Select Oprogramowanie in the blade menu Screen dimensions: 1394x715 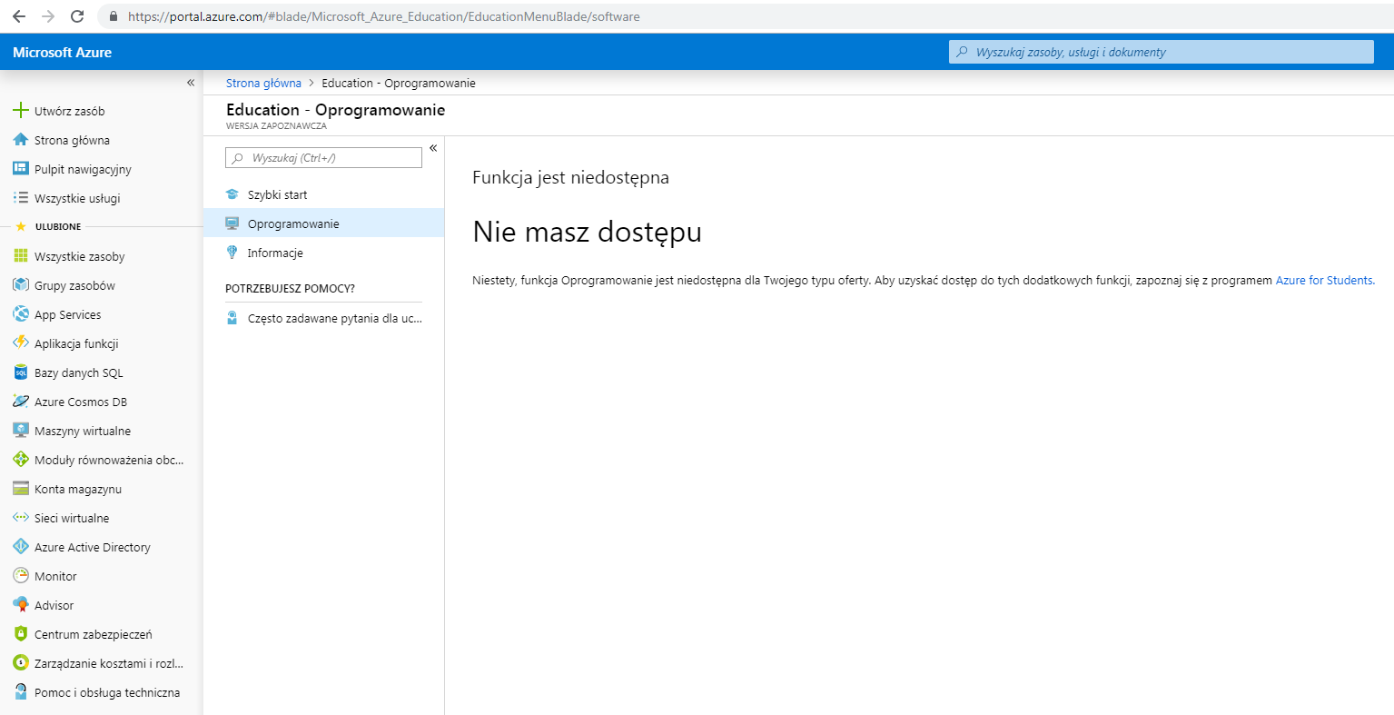pyautogui.click(x=323, y=223)
